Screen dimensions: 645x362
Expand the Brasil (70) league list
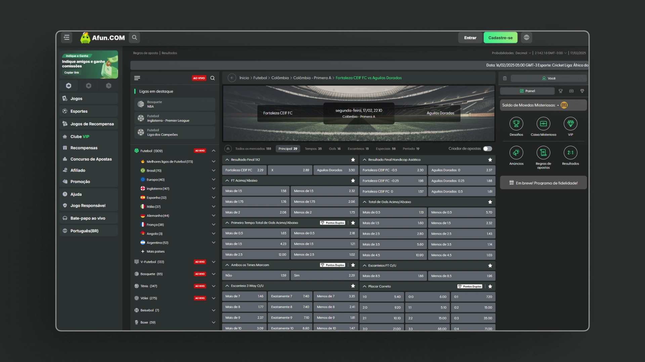click(x=213, y=171)
